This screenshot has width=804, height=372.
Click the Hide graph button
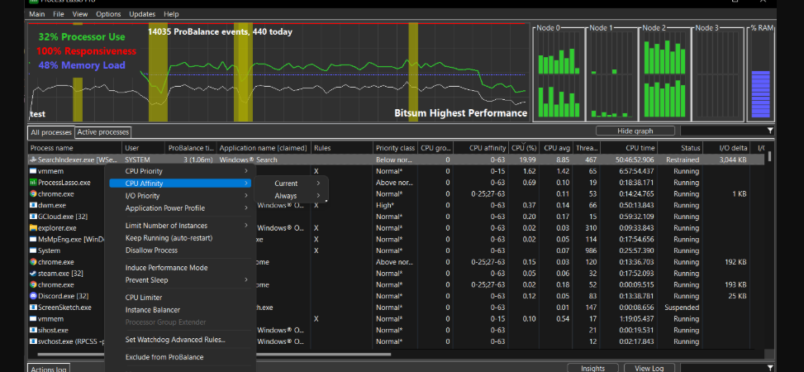tap(635, 131)
